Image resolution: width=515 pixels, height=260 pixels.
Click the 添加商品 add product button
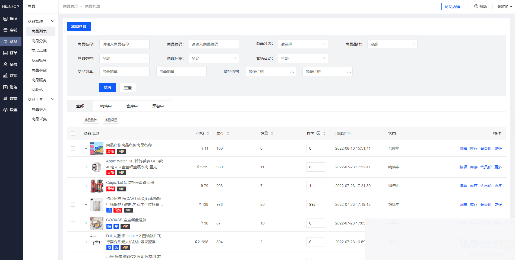click(x=78, y=26)
